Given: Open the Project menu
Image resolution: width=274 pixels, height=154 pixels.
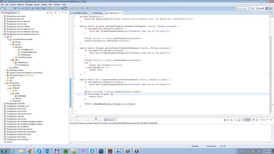Looking at the screenshot, I should [44, 5].
